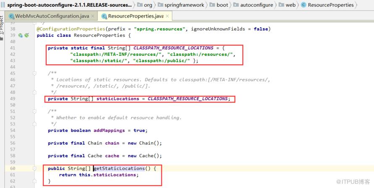The image size is (374, 188).
Task: Click the staticLocations field on line 49
Action: [118, 99]
